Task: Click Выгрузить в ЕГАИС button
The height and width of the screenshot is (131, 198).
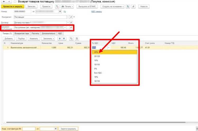Action: (x=87, y=6)
